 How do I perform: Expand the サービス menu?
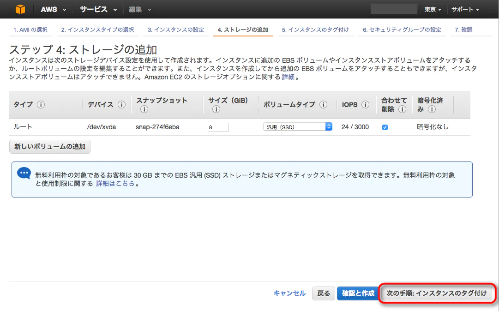click(x=99, y=10)
